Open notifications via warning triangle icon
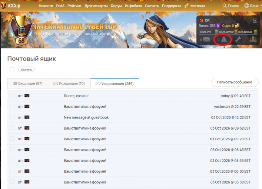This screenshot has height=189, width=262. tap(224, 39)
